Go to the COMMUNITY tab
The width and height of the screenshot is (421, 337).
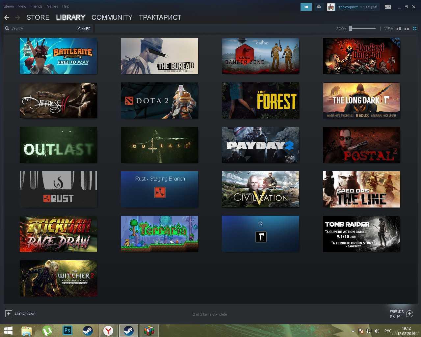click(x=112, y=17)
